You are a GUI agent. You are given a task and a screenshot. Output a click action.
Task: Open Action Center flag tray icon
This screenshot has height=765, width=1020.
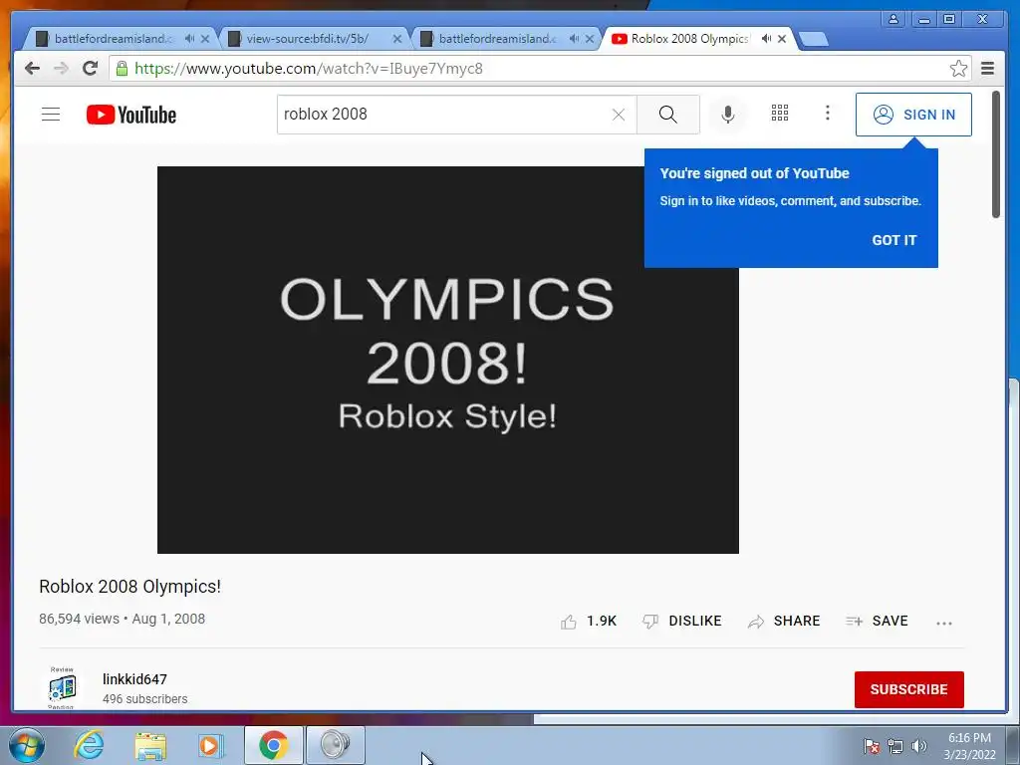pos(872,746)
